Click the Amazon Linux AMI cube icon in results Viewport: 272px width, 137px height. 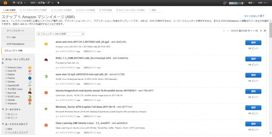pos(46,44)
